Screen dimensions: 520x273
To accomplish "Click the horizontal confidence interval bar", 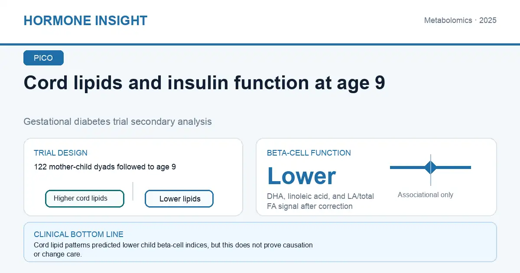I will (430, 167).
